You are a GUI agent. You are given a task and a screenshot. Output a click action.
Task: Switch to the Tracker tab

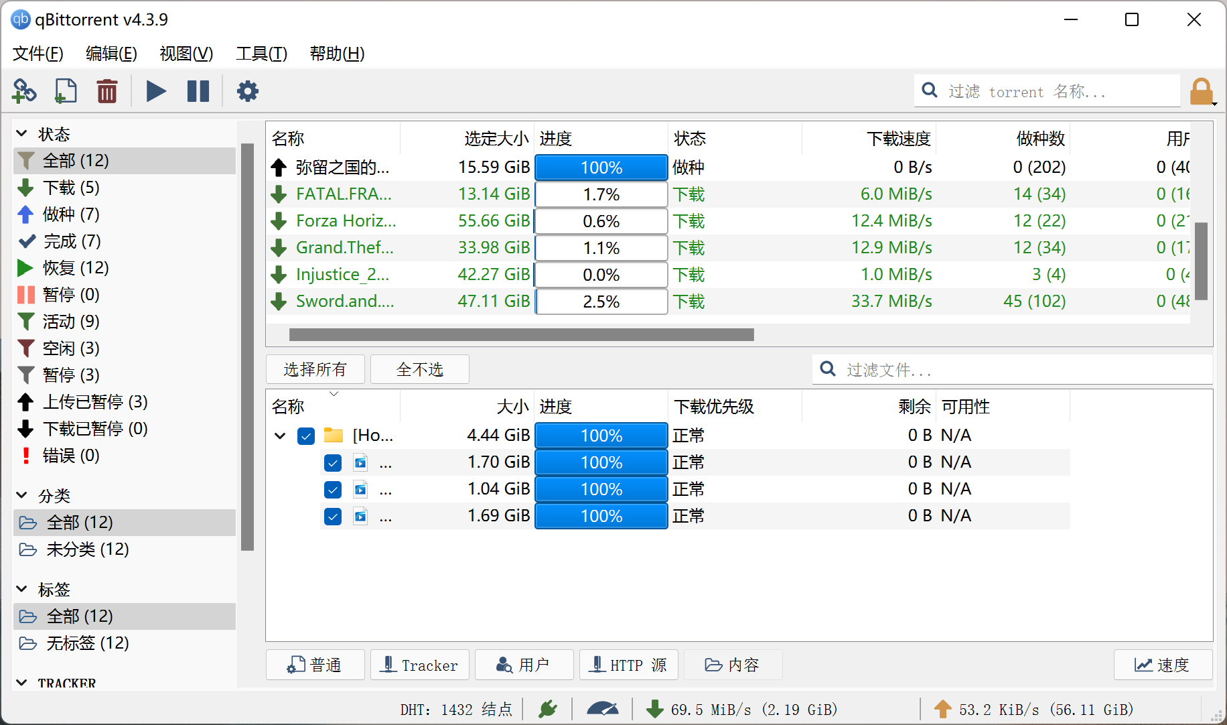click(x=420, y=665)
